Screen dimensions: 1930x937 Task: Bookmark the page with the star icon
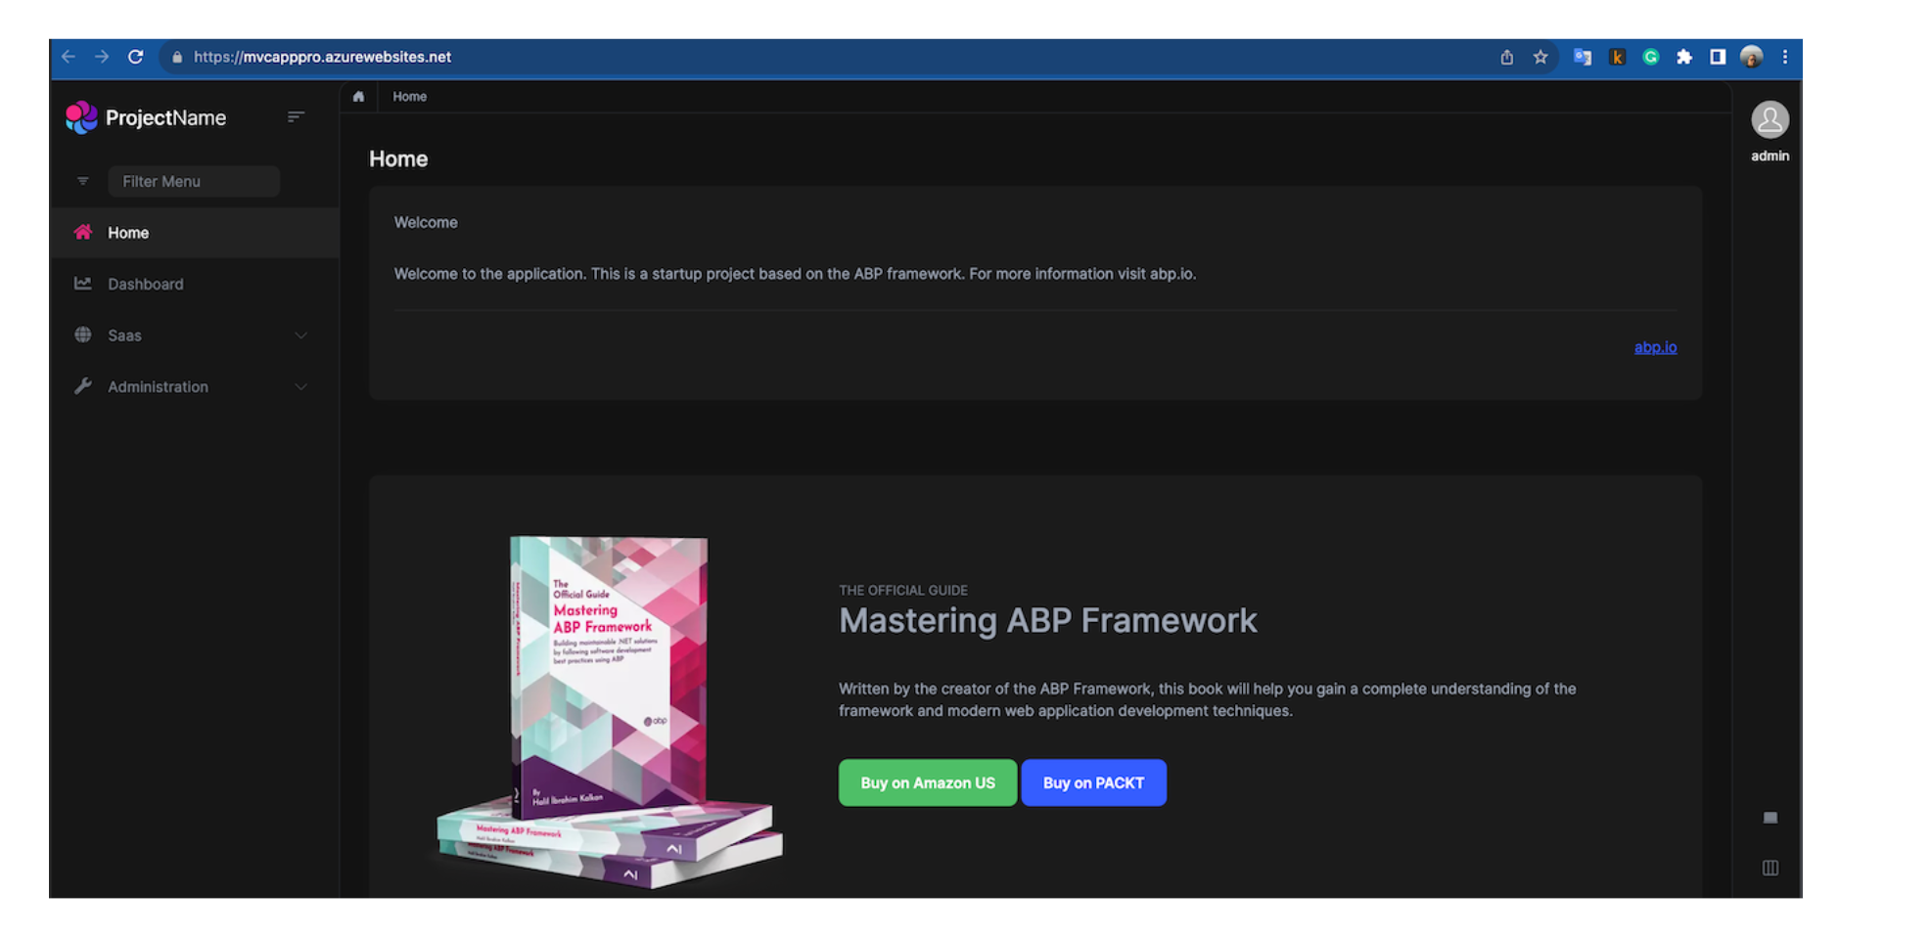(x=1540, y=57)
